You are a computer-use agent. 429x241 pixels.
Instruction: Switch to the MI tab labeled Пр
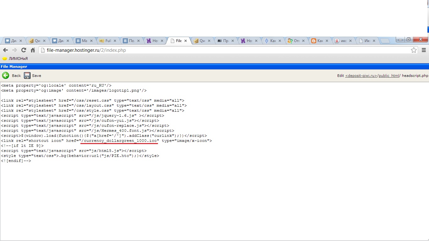226,41
